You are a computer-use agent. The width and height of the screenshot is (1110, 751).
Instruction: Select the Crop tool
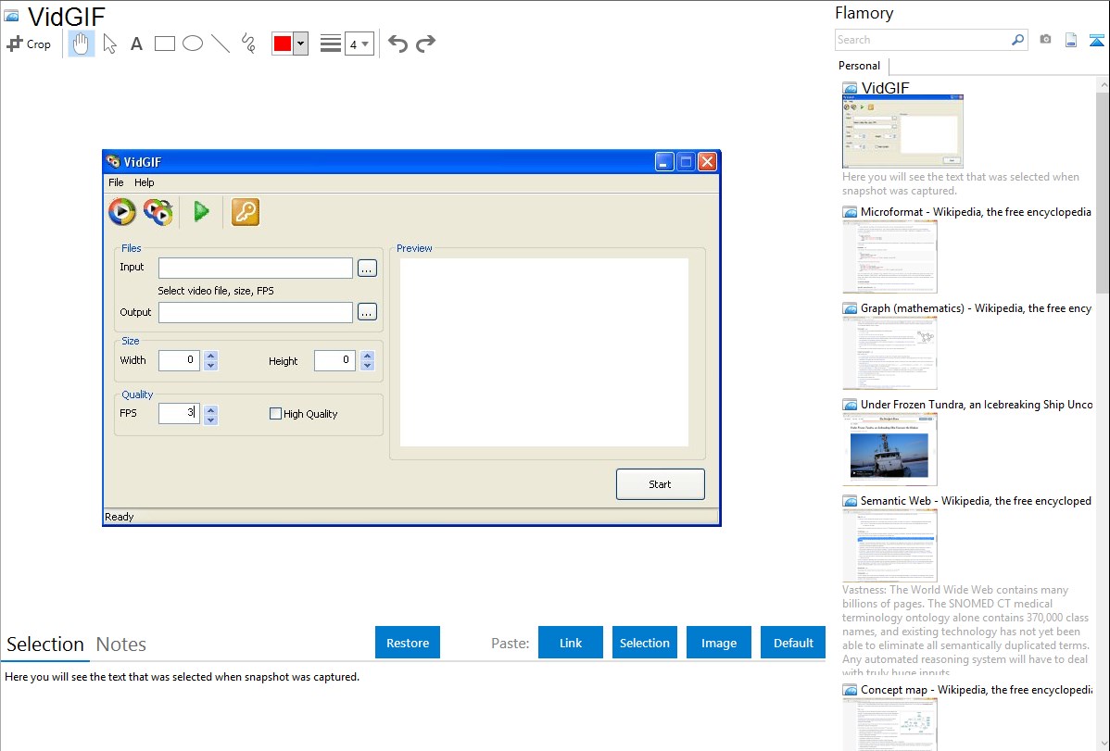point(29,44)
